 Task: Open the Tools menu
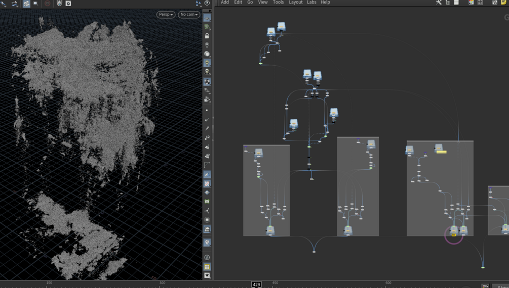click(278, 2)
